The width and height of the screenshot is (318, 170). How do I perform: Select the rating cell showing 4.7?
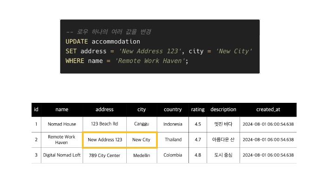(198, 139)
